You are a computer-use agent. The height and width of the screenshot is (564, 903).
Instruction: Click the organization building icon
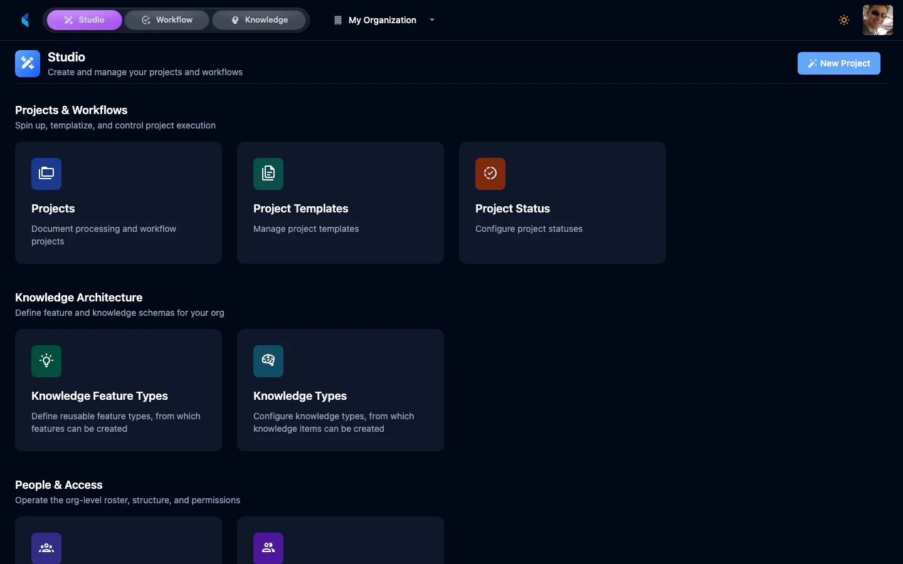click(x=337, y=20)
